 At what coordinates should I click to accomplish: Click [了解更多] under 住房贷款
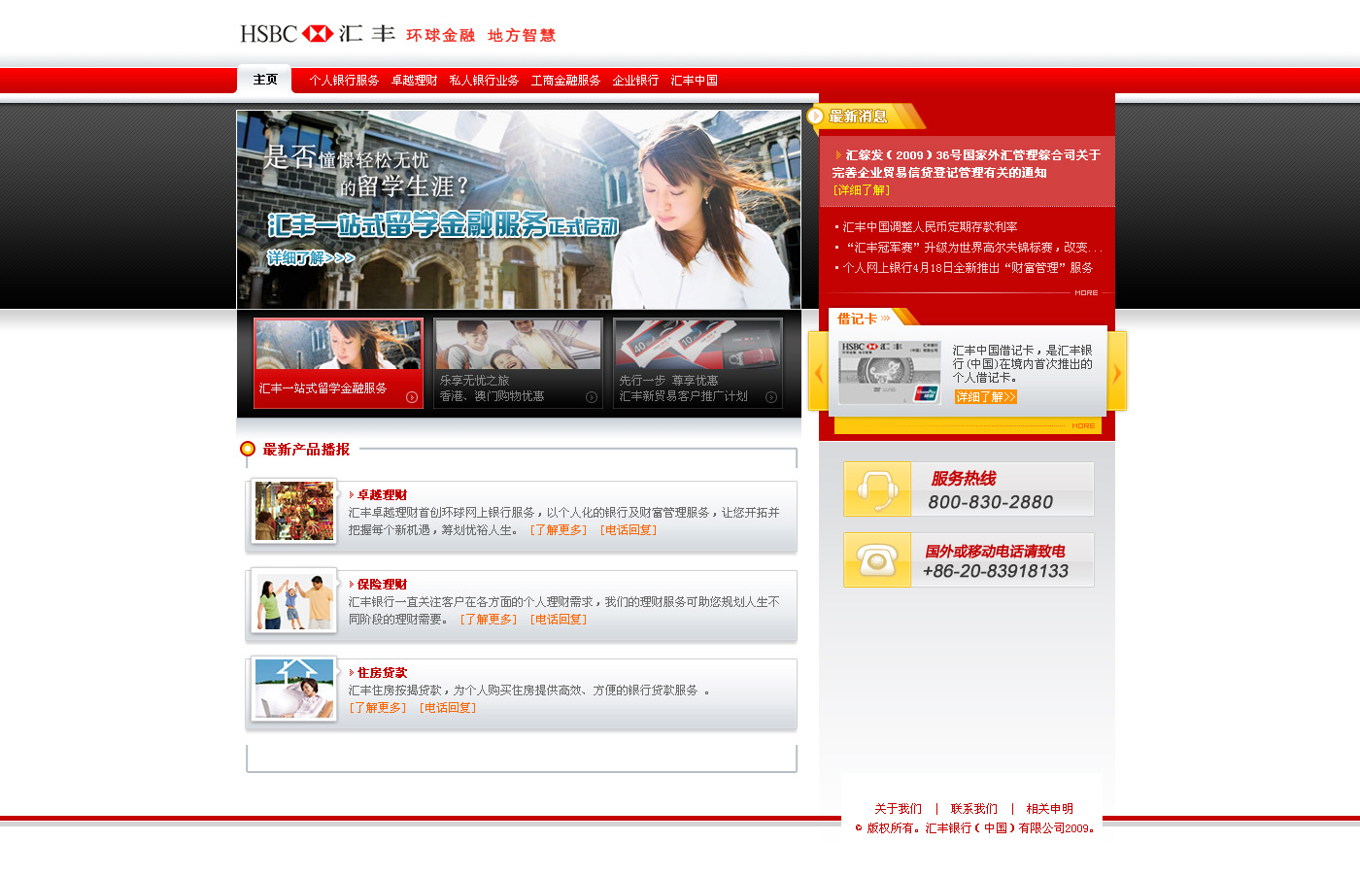(x=378, y=708)
